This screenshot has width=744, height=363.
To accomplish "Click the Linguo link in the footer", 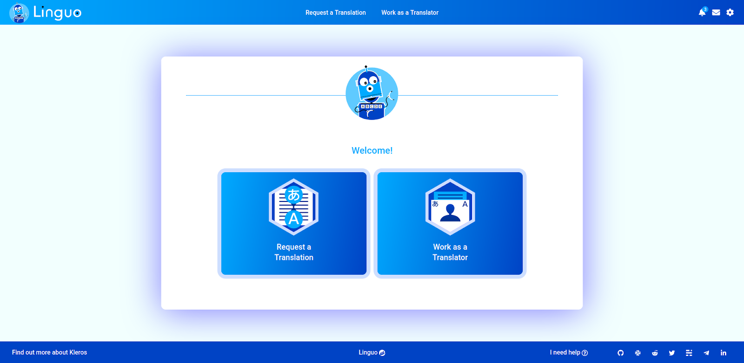I will [x=372, y=352].
